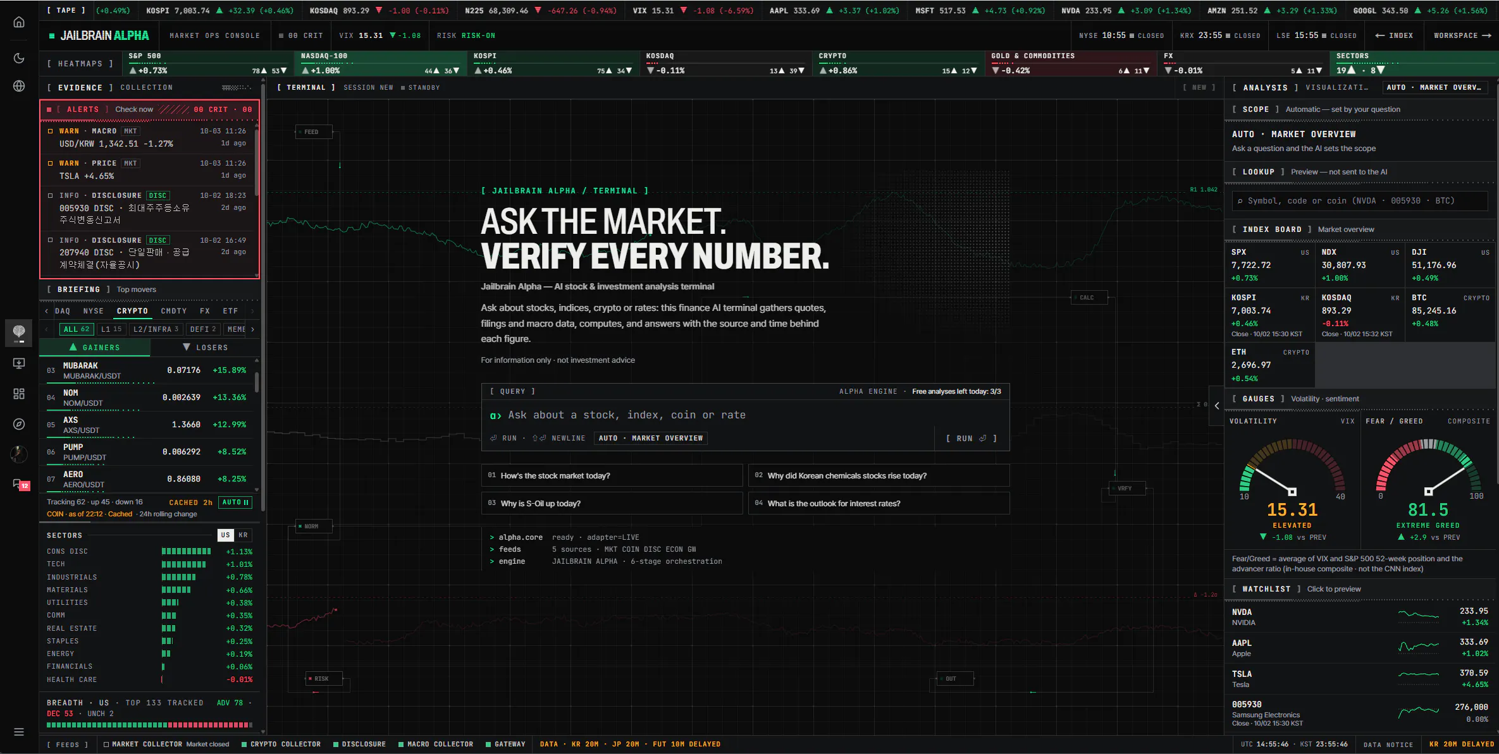Switch Sectors view to US
The width and height of the screenshot is (1499, 754).
[x=226, y=535]
